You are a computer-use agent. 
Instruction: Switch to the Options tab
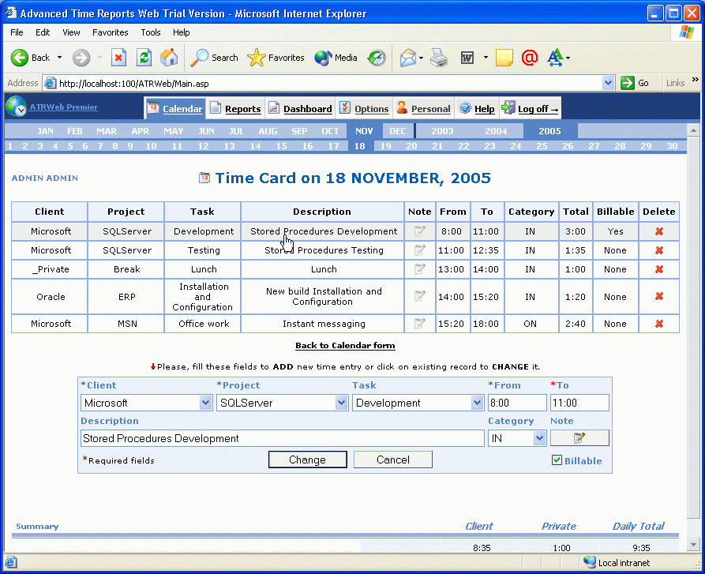tap(364, 108)
